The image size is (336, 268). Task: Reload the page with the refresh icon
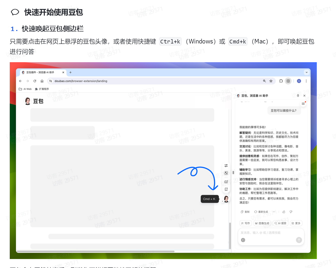35,81
